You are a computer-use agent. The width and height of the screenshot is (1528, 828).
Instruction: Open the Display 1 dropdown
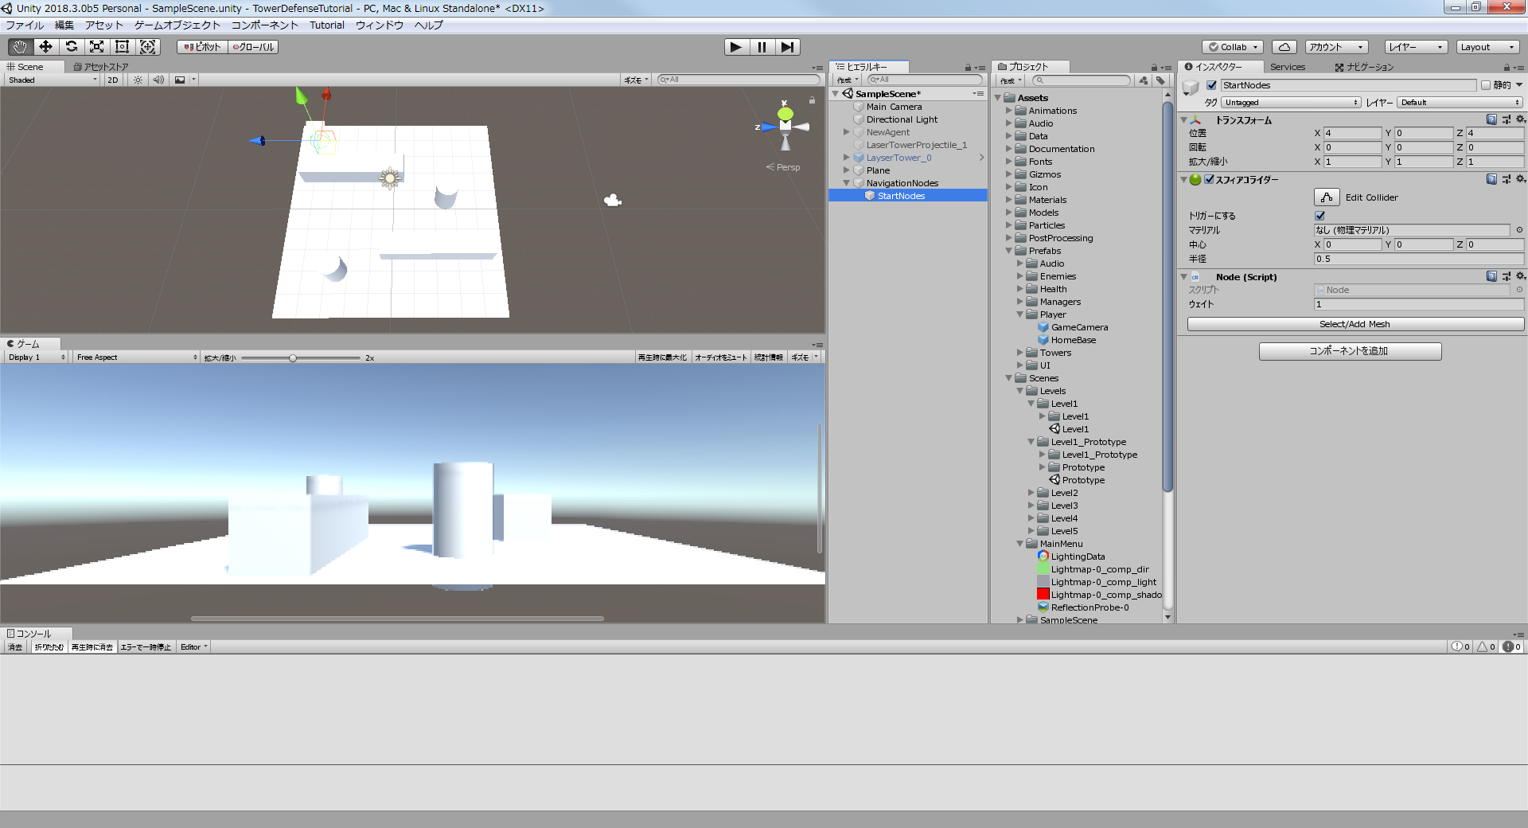(36, 357)
